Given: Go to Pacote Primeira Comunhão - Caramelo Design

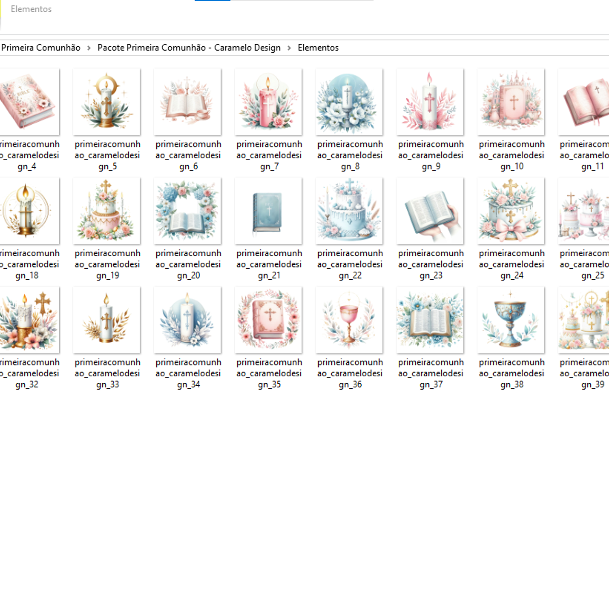Looking at the screenshot, I should [189, 48].
